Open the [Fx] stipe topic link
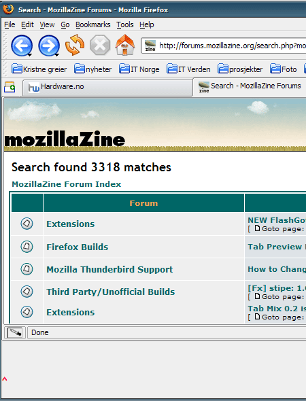Viewport: 306px width, 401px height. click(x=277, y=288)
